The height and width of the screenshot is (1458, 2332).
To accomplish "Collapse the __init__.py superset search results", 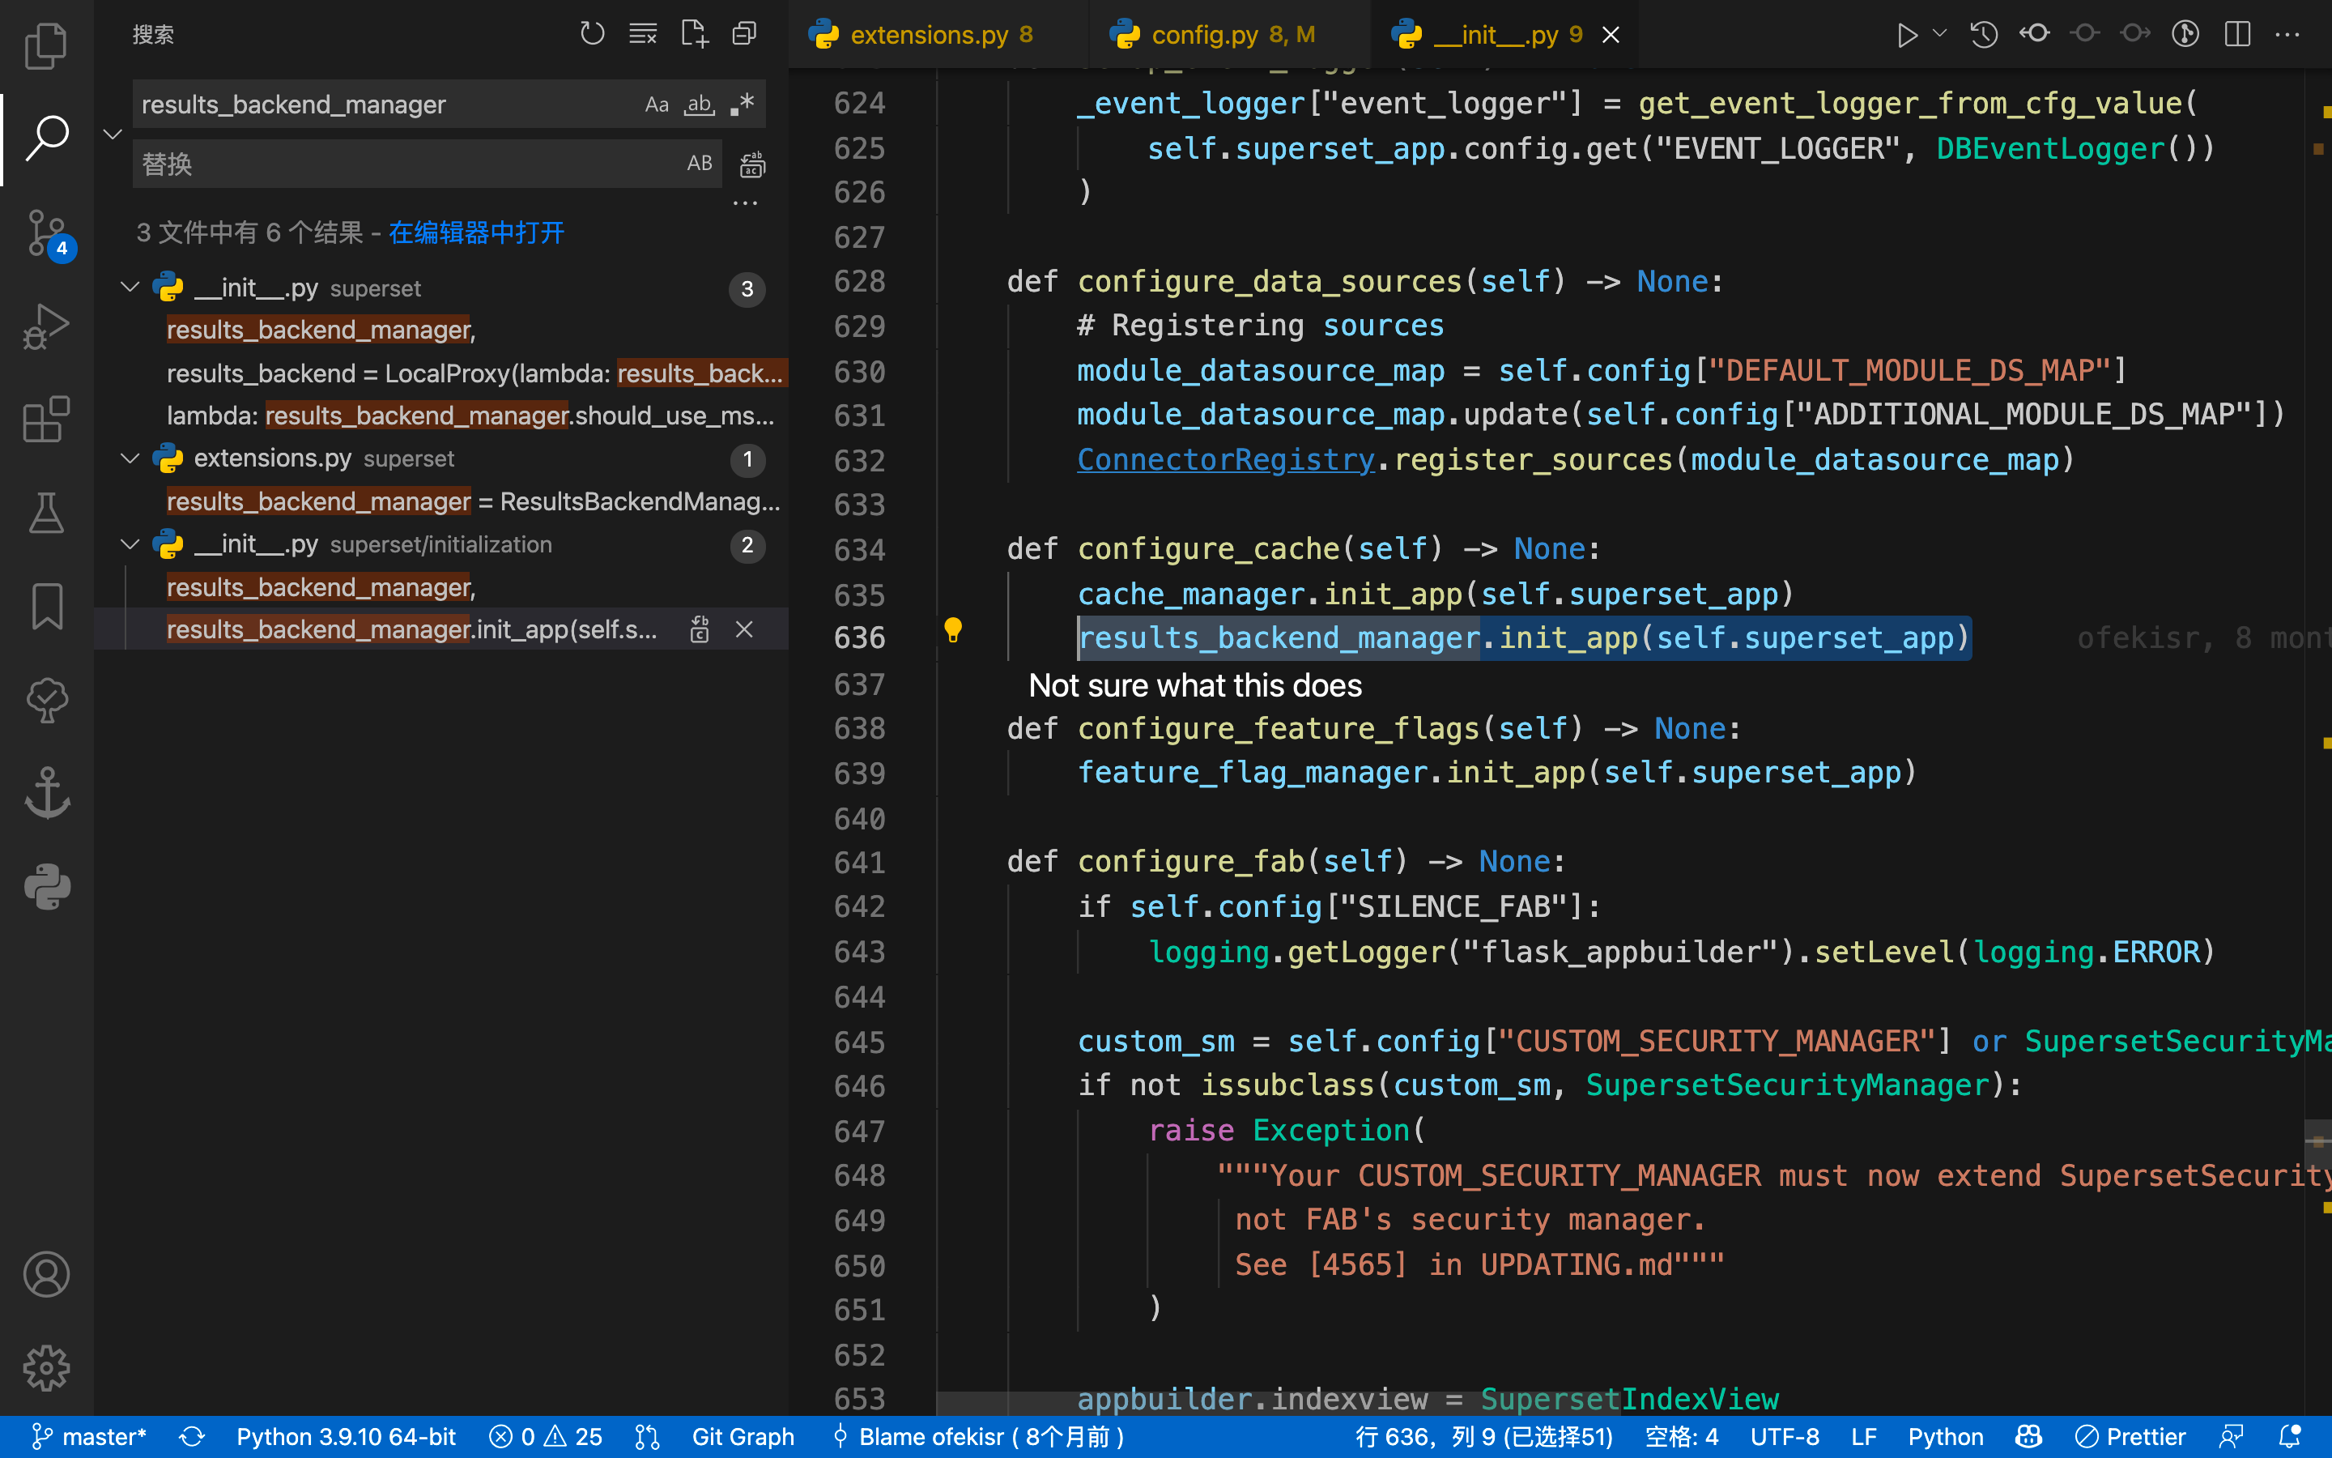I will point(130,287).
